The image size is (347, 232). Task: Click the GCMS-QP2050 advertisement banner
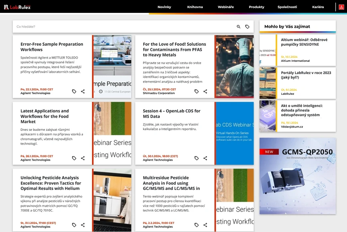coord(298,176)
